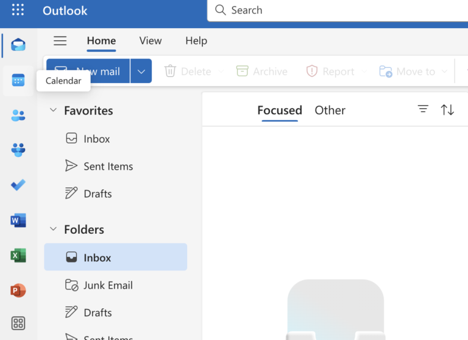Open the View ribbon tab

pos(151,41)
